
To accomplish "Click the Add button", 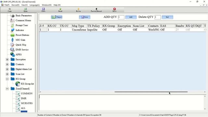I will (x=131, y=17).
